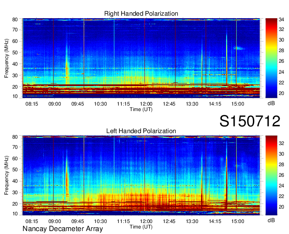Image resolution: width=289 pixels, height=234 pixels.
Task: Click the Left Handed Polarization spectrogram image
Action: click(141, 175)
